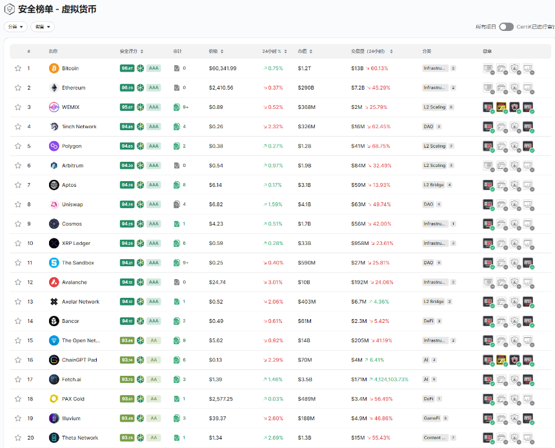Click the Axelar Network X logo

[x=54, y=302]
